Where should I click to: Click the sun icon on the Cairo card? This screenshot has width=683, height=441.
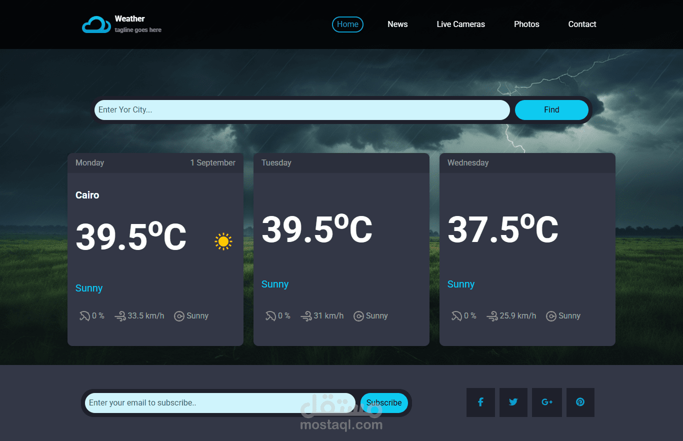click(x=223, y=241)
